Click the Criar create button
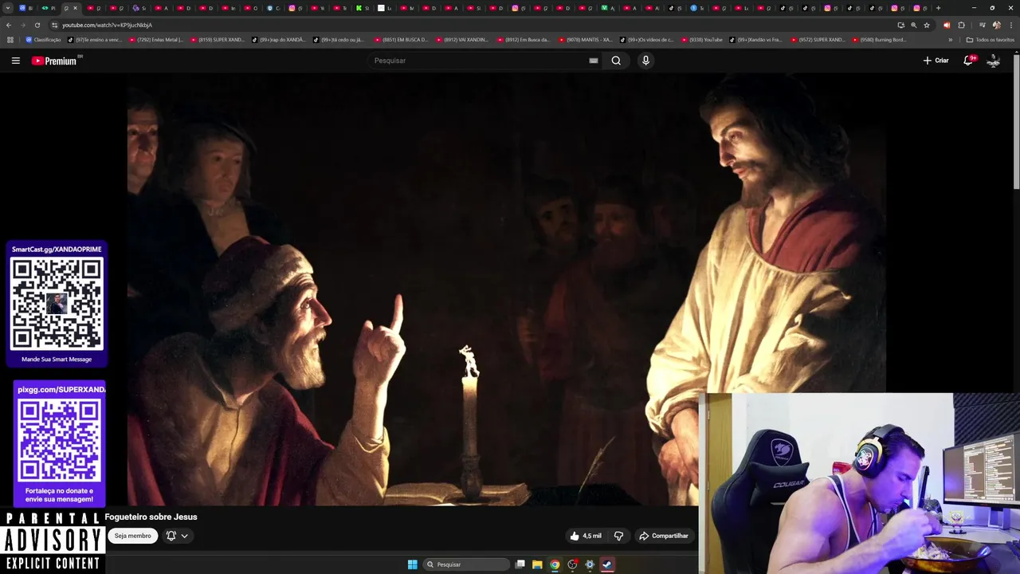 click(936, 61)
